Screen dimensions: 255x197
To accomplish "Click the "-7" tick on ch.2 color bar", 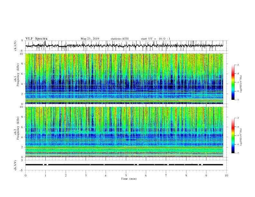I will pos(237,153).
